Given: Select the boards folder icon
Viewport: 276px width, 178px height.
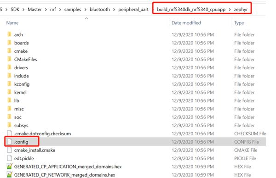Looking at the screenshot, I should [x=10, y=43].
